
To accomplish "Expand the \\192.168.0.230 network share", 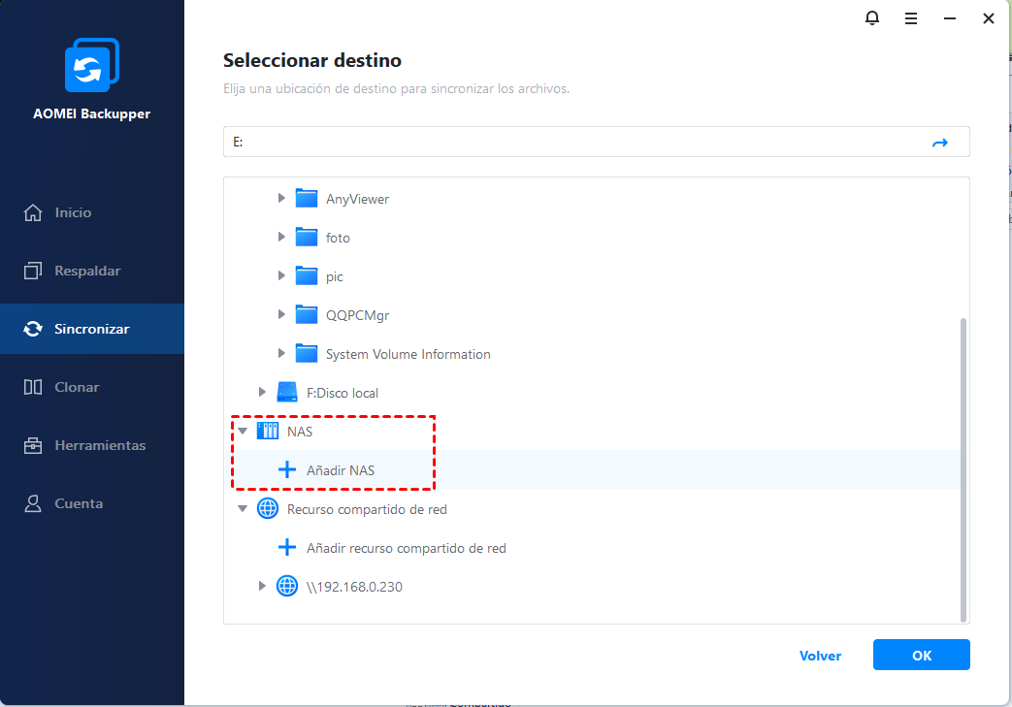I will click(262, 585).
